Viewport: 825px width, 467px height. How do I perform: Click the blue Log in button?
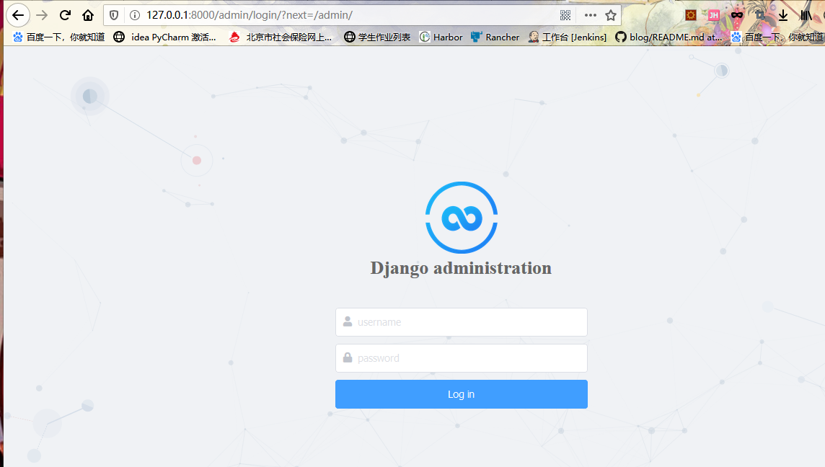pos(462,394)
